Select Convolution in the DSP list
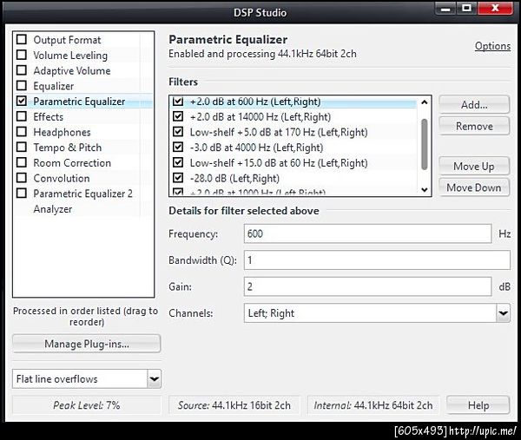This screenshot has height=440, width=521. click(62, 178)
